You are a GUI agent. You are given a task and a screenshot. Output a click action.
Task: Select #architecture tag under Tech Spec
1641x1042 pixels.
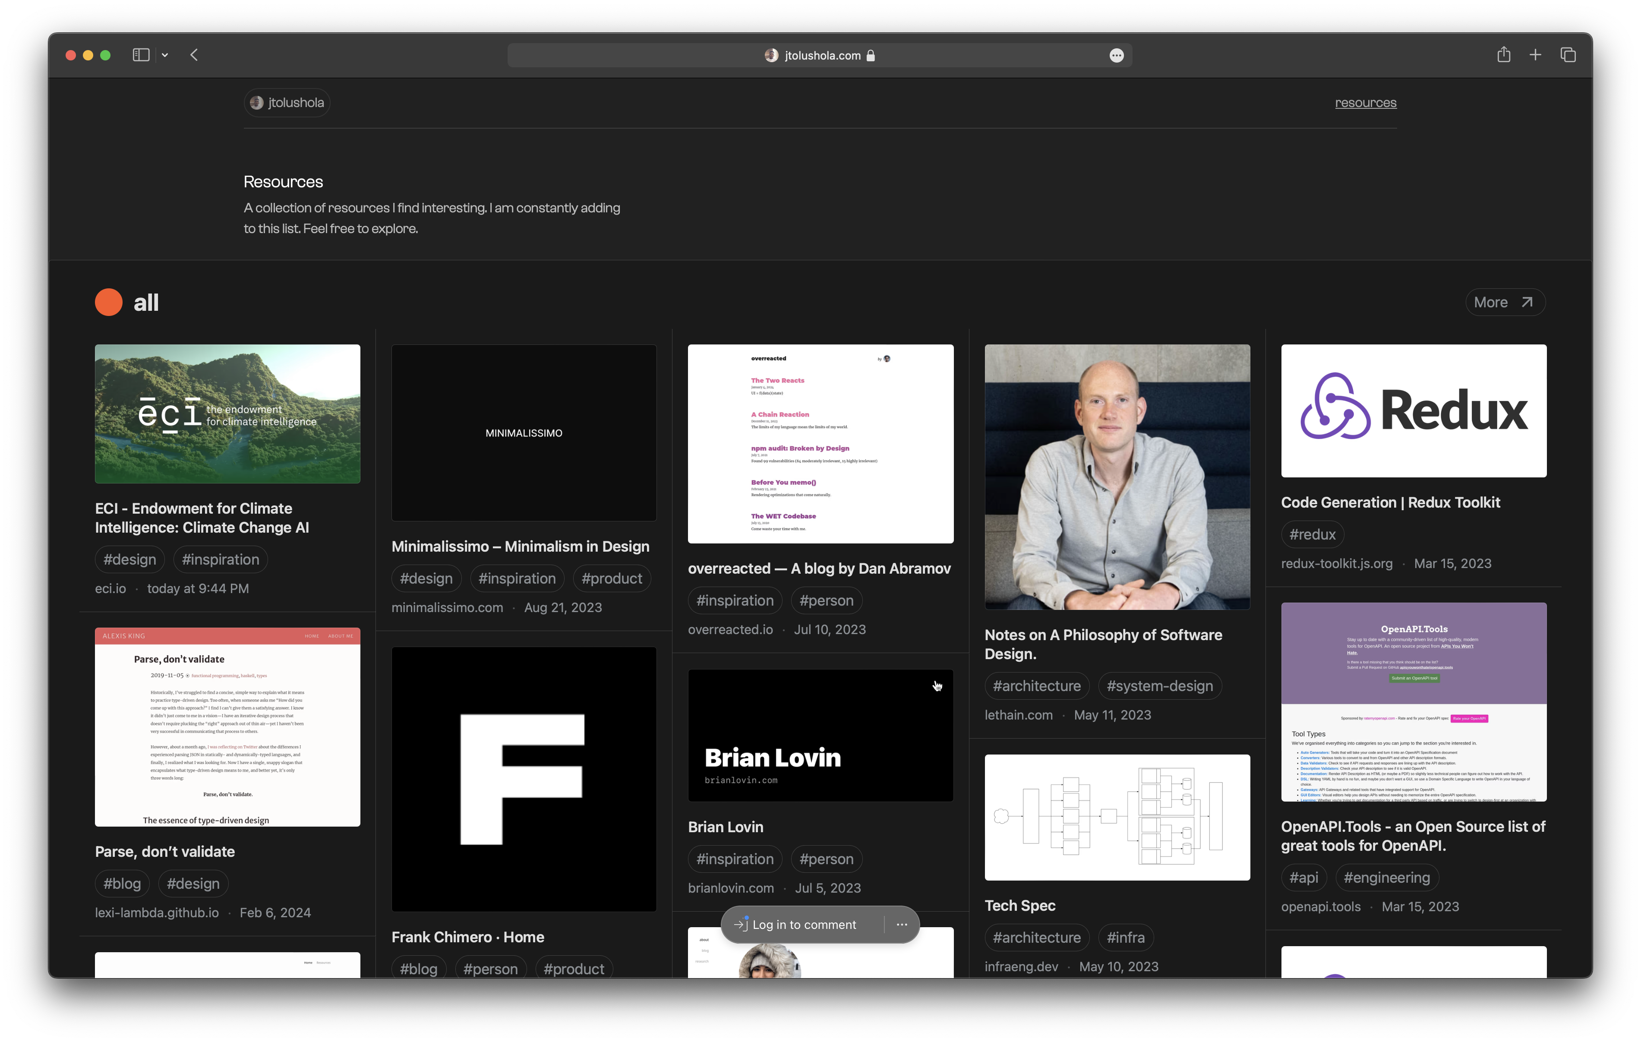coord(1037,938)
